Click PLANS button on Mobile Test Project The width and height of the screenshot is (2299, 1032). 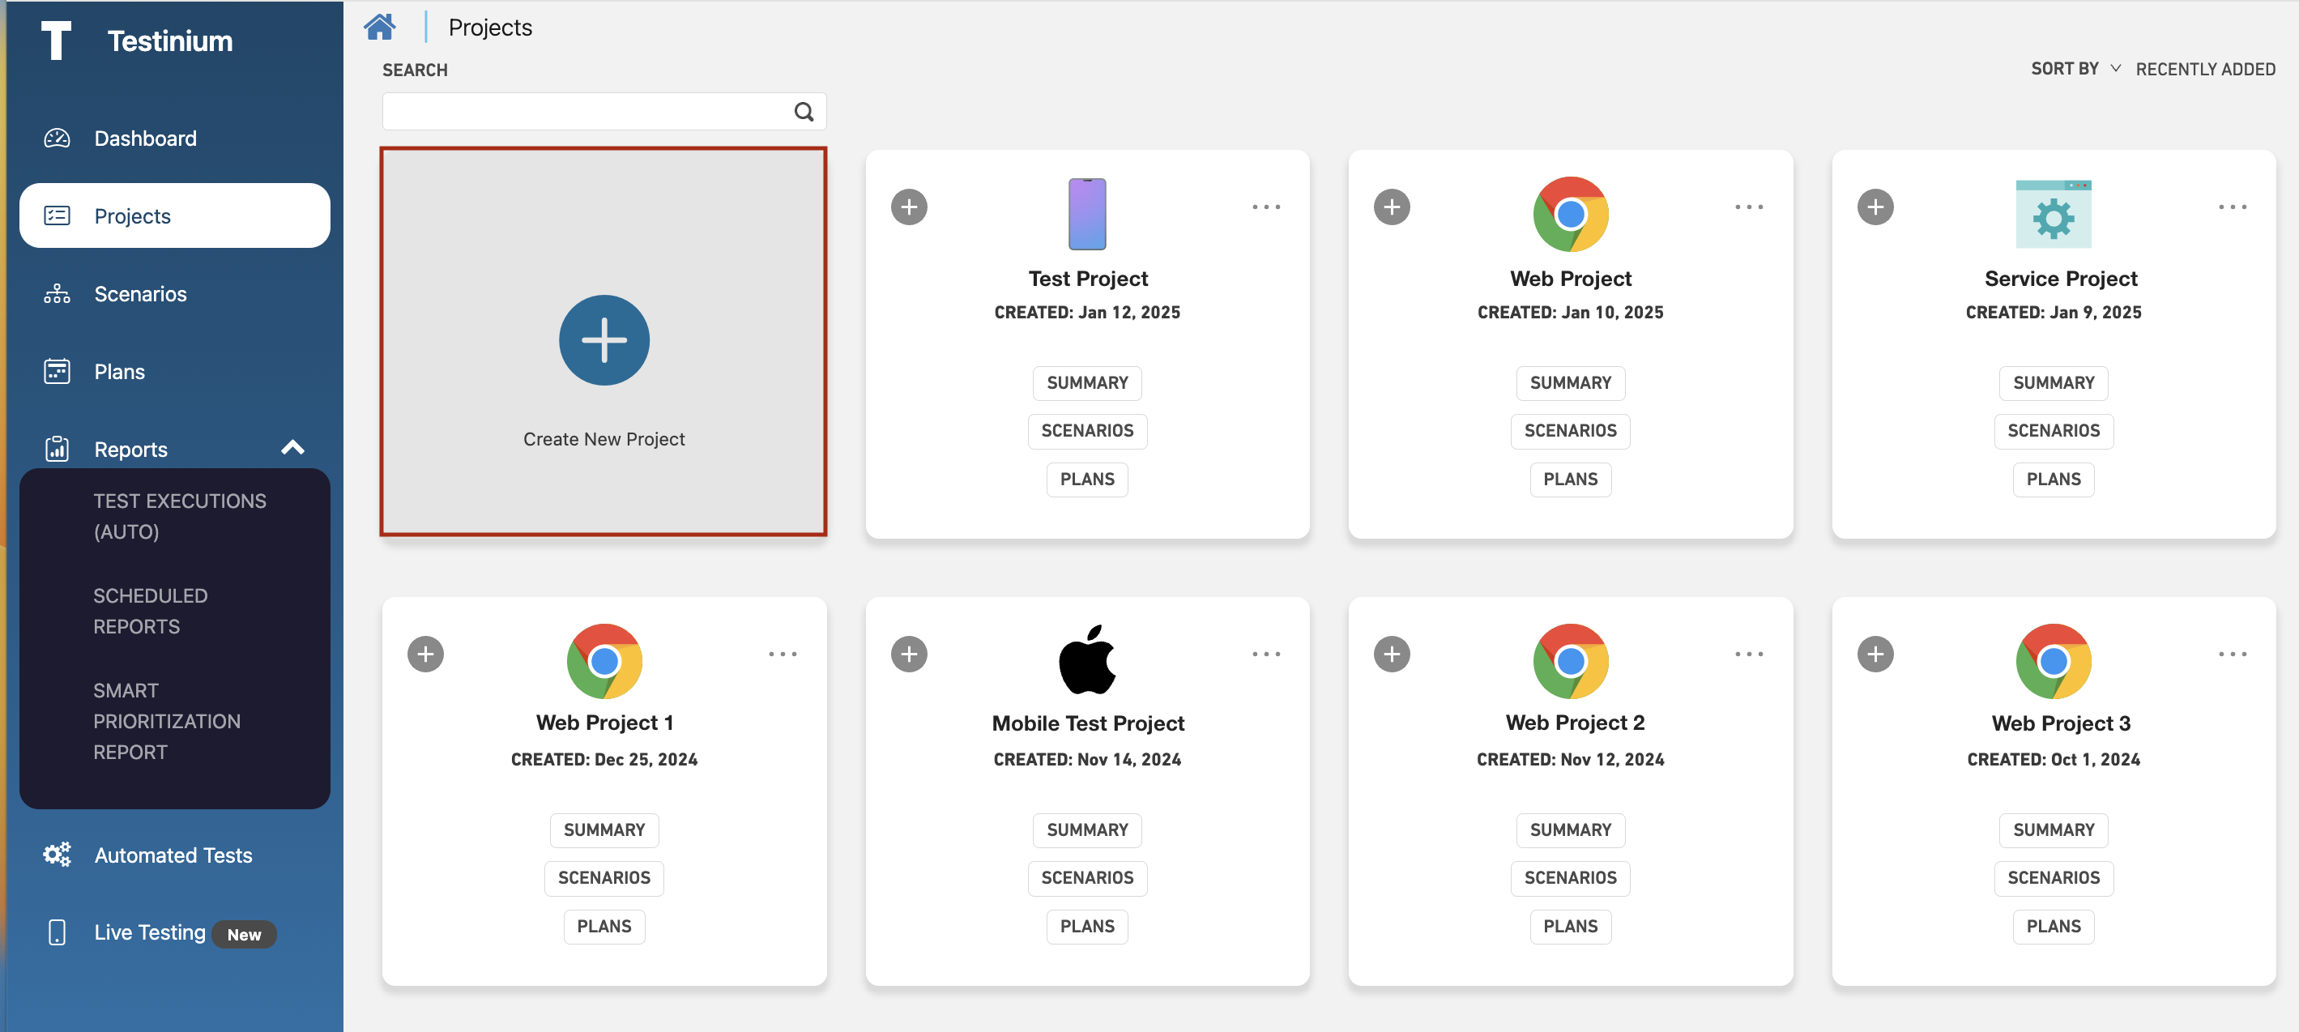click(x=1086, y=927)
